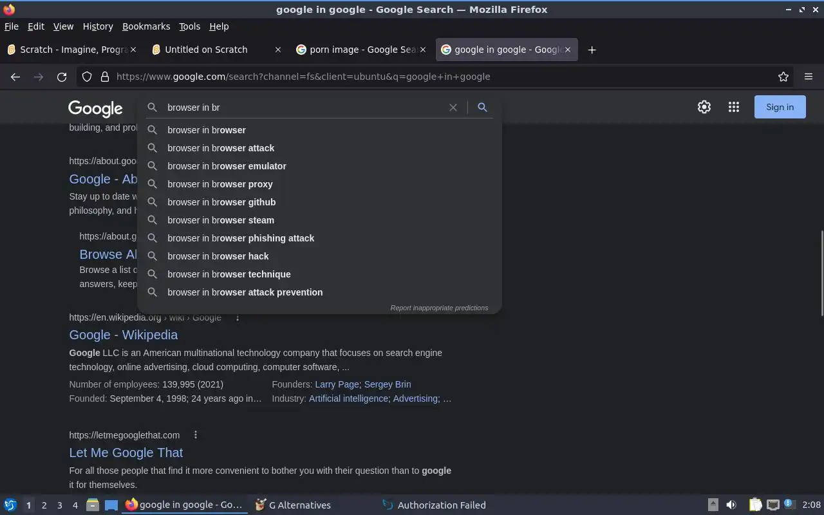
Task: Close the google in google tab
Action: tap(568, 50)
